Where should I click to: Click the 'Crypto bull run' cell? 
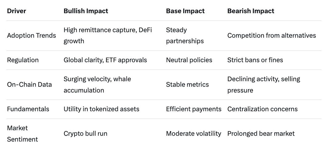pos(86,134)
